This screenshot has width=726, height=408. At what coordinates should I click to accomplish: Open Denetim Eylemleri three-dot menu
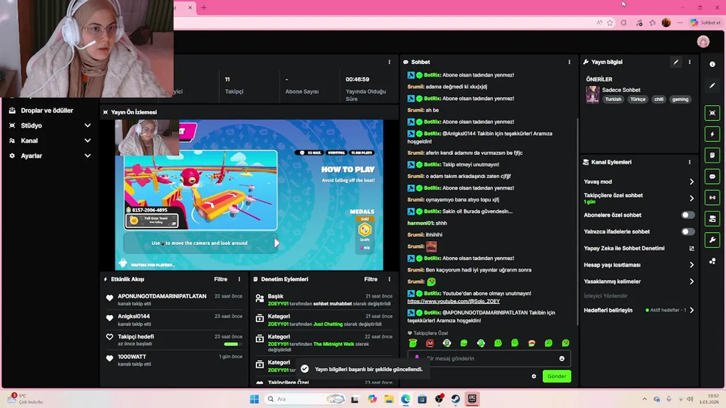tap(389, 279)
